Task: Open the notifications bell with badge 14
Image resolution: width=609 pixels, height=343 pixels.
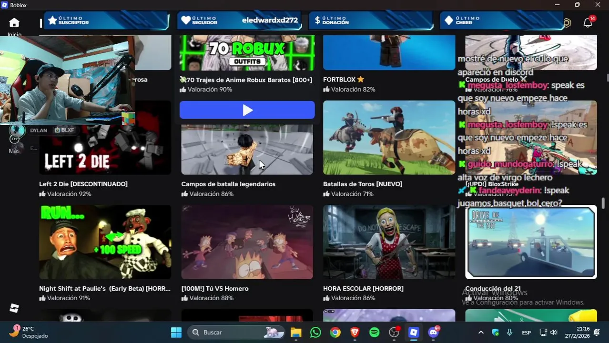Action: point(588,22)
